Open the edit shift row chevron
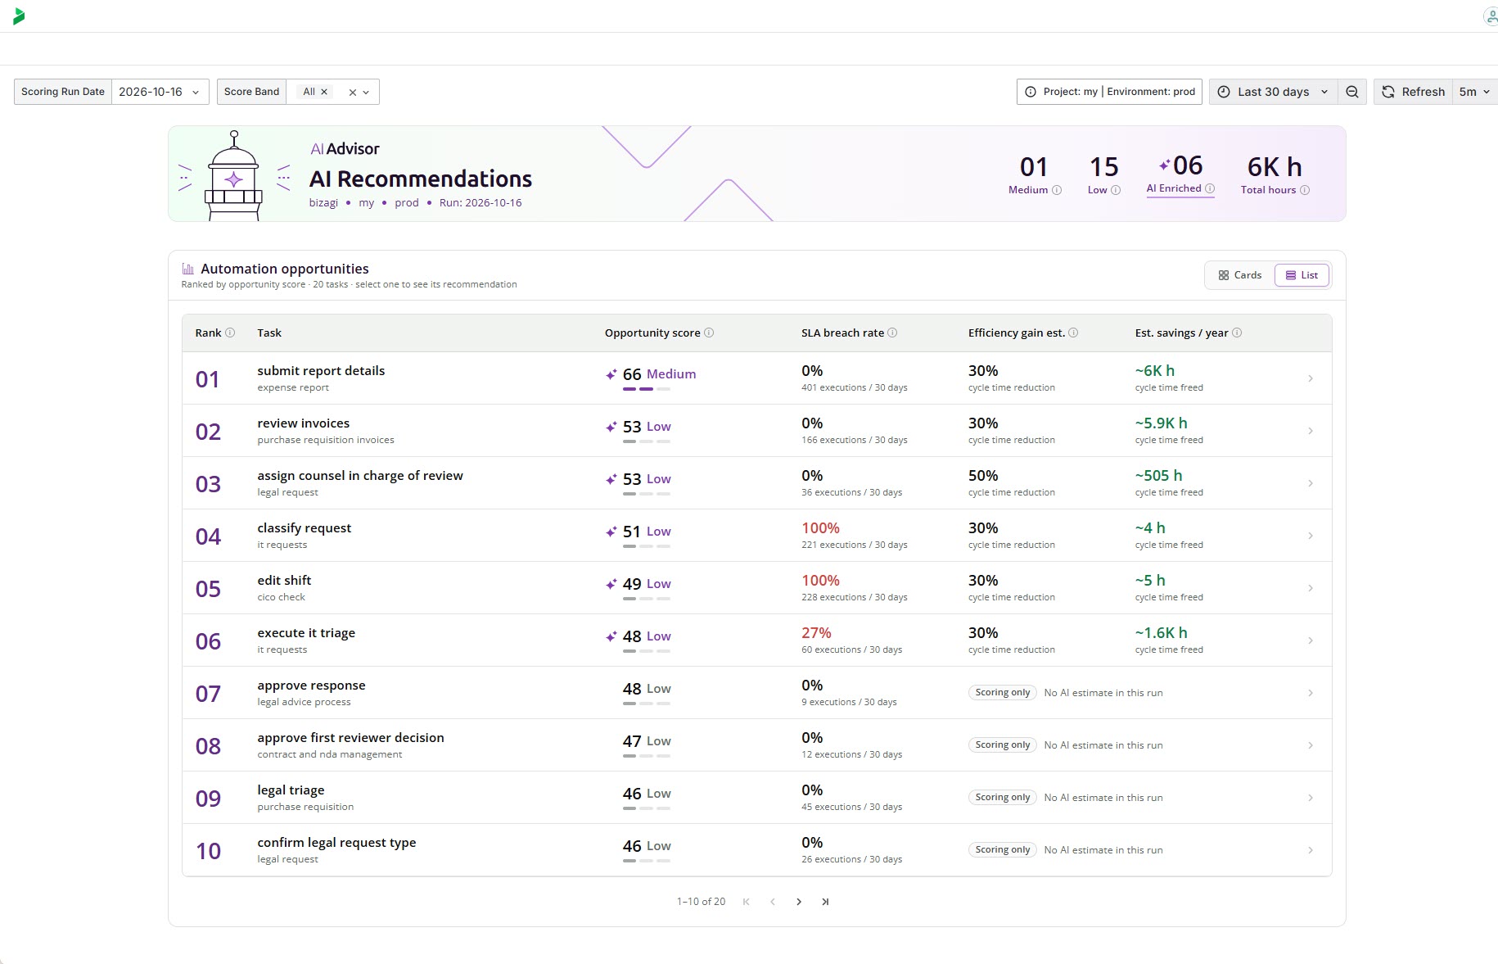 coord(1311,588)
